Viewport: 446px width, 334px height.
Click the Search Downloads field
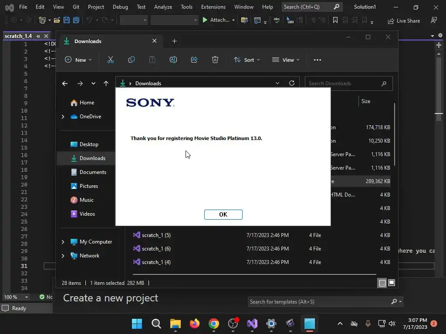(x=349, y=83)
